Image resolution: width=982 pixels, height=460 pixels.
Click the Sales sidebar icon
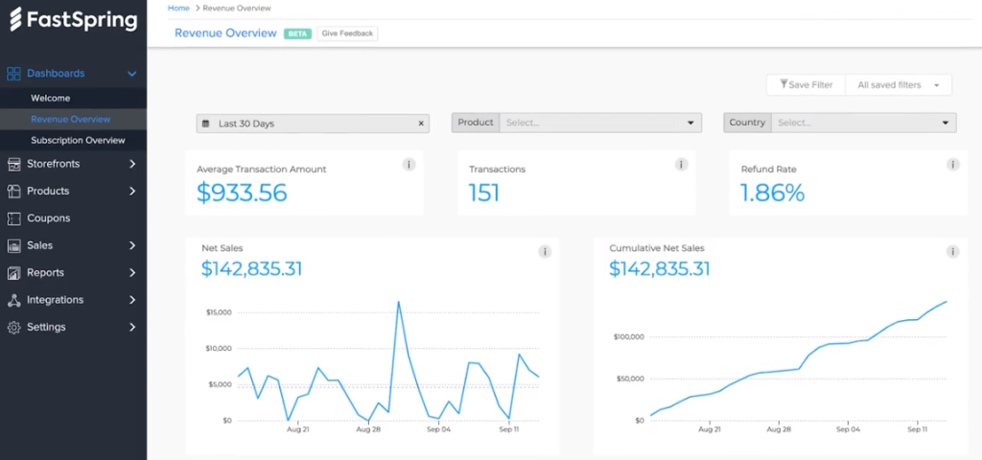point(13,245)
